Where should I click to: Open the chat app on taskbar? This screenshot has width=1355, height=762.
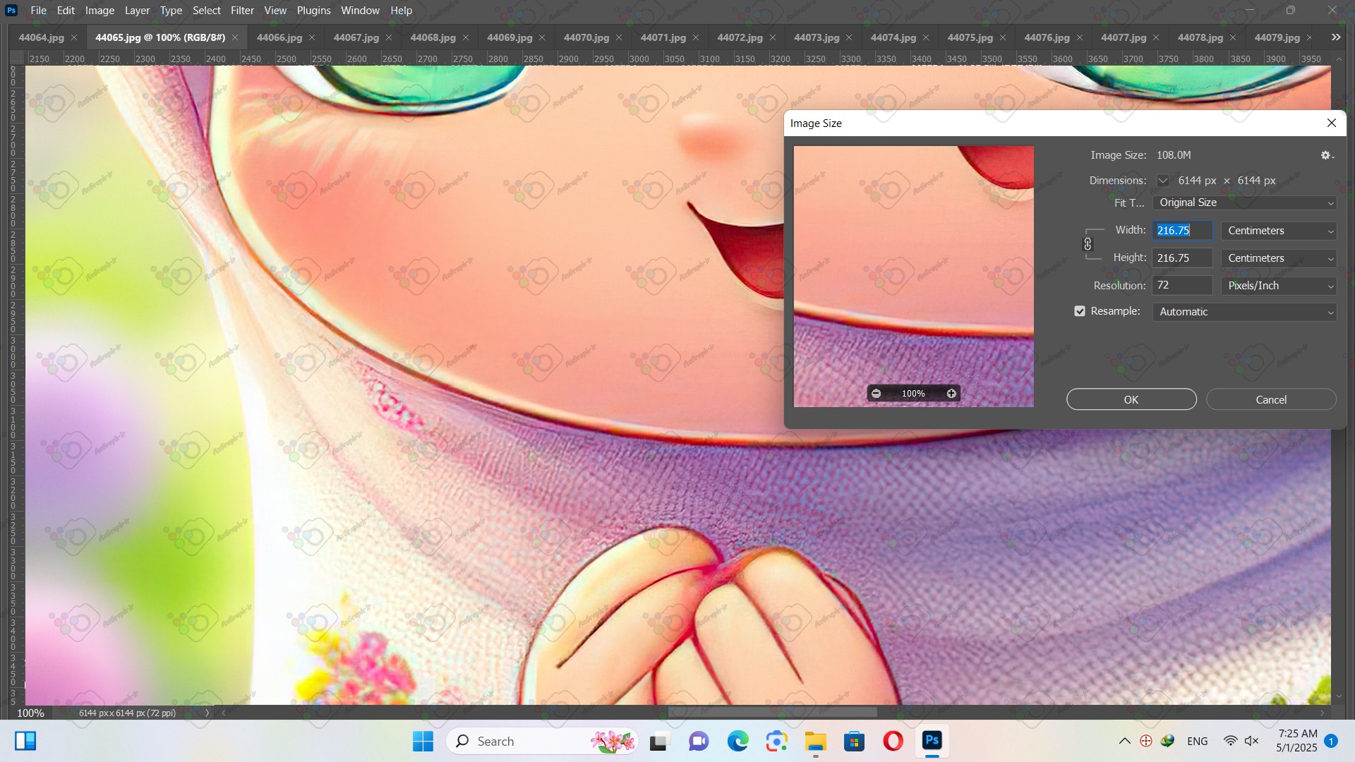[x=699, y=741]
